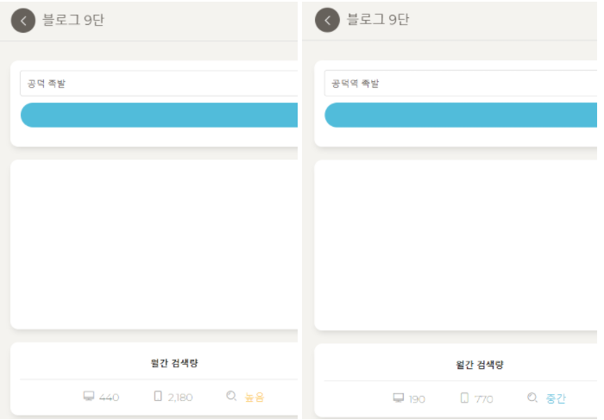Click the magnifier icon beside 중간
The image size is (604, 420).
pyautogui.click(x=532, y=398)
